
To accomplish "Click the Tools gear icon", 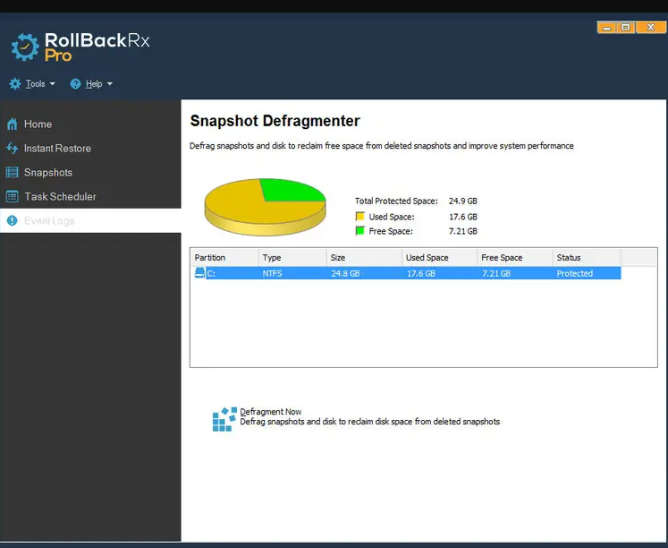I will [15, 83].
